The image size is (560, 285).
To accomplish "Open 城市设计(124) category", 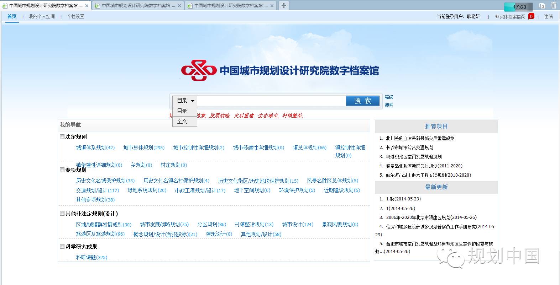I will 298,224.
